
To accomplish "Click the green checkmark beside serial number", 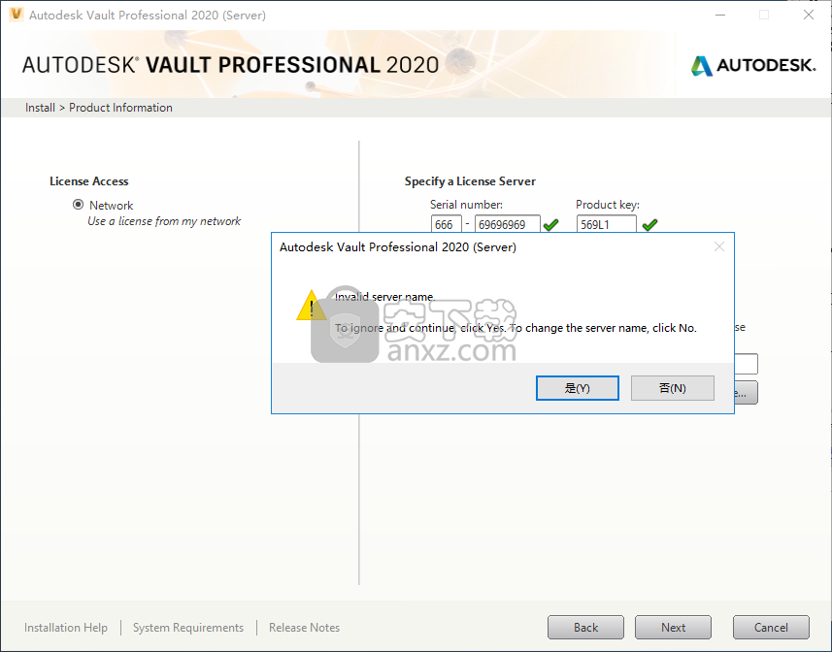I will coord(550,225).
